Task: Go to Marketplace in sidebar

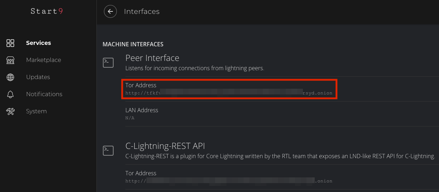Action: click(44, 60)
